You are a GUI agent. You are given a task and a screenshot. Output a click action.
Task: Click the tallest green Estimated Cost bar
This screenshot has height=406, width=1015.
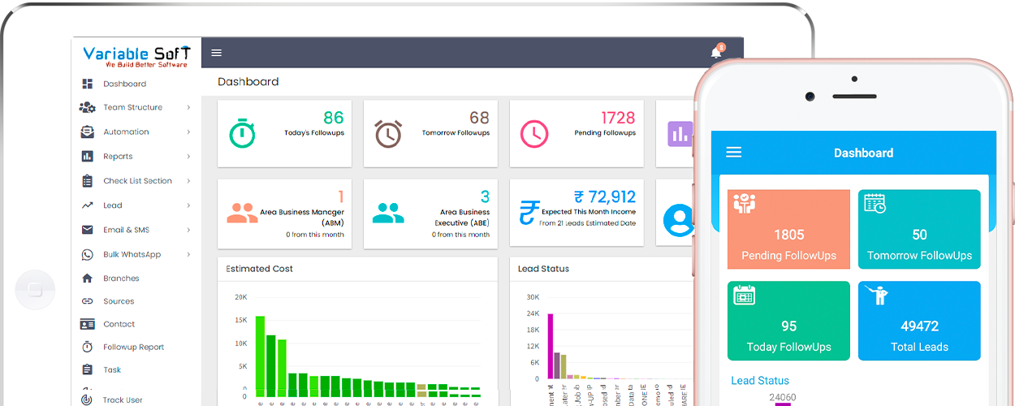261,356
